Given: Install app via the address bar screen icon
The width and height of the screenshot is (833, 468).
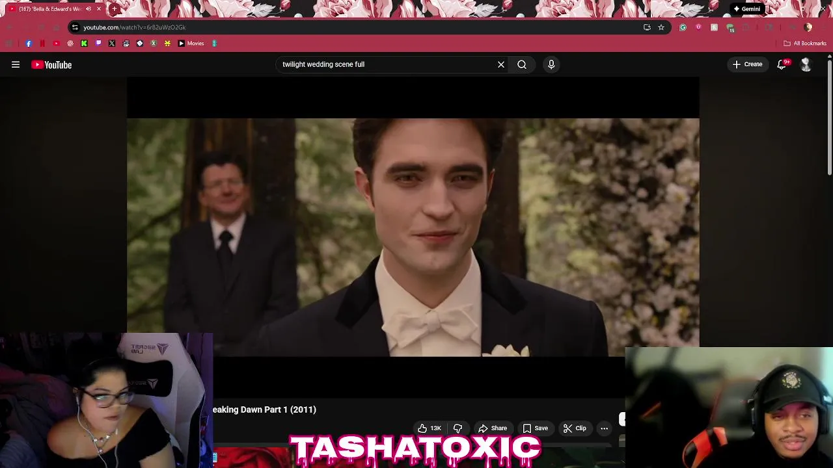Looking at the screenshot, I should click(x=647, y=27).
